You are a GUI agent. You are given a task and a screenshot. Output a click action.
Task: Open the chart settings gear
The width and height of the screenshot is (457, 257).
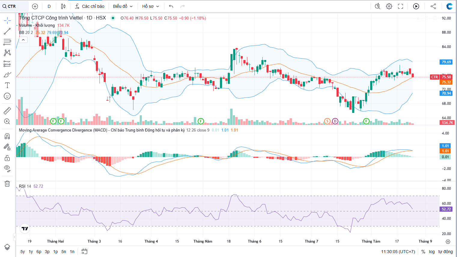tap(389, 6)
